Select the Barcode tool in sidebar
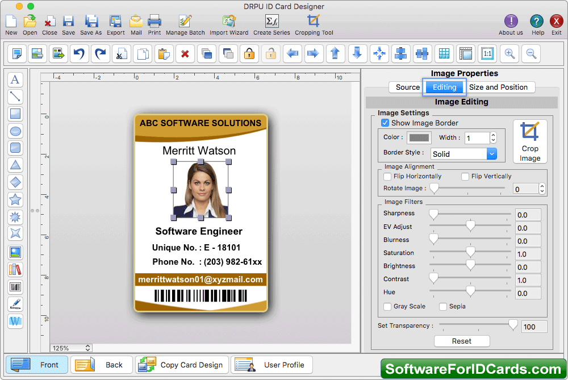 coord(15,287)
